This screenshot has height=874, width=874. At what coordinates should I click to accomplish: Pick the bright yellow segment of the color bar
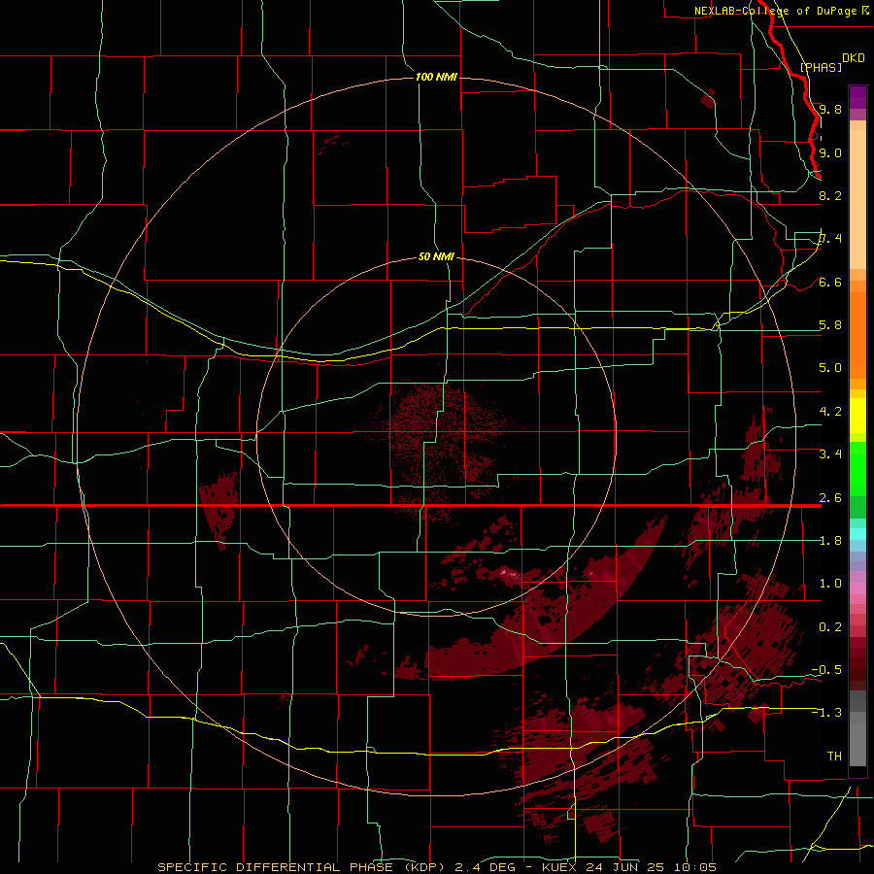[x=857, y=416]
